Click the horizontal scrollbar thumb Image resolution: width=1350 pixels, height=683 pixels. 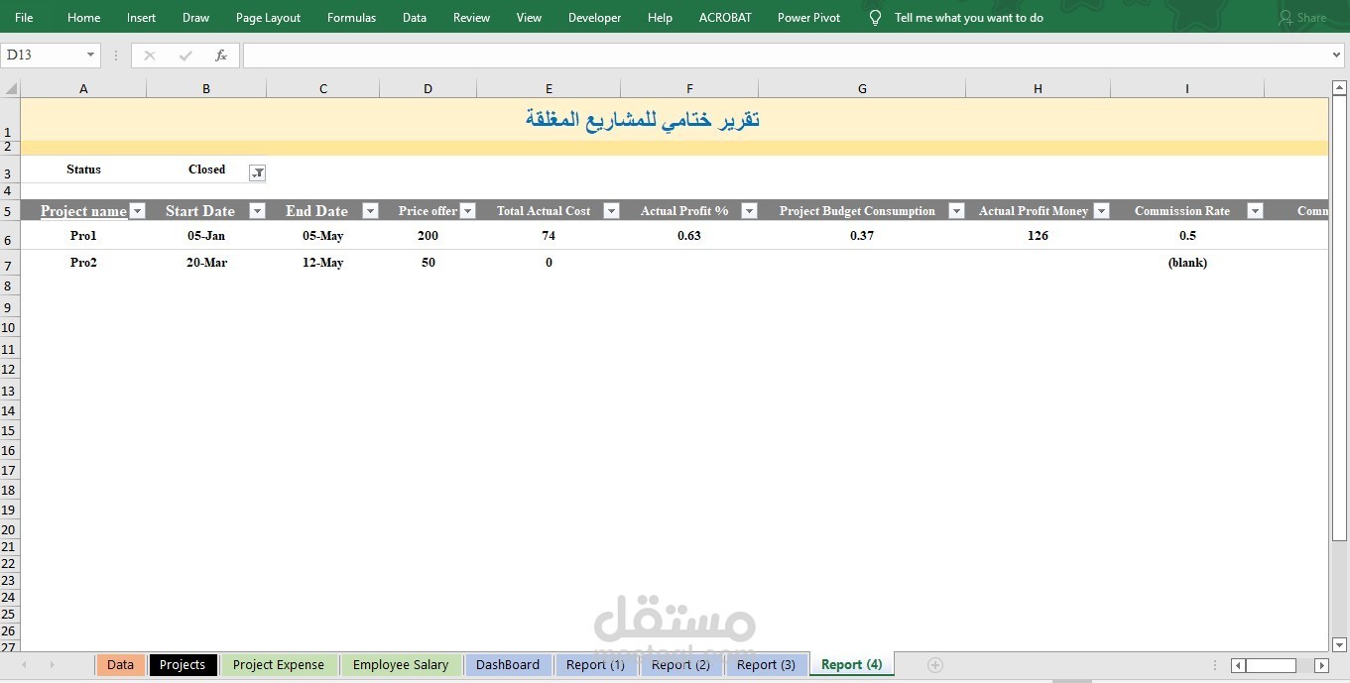pyautogui.click(x=1271, y=665)
